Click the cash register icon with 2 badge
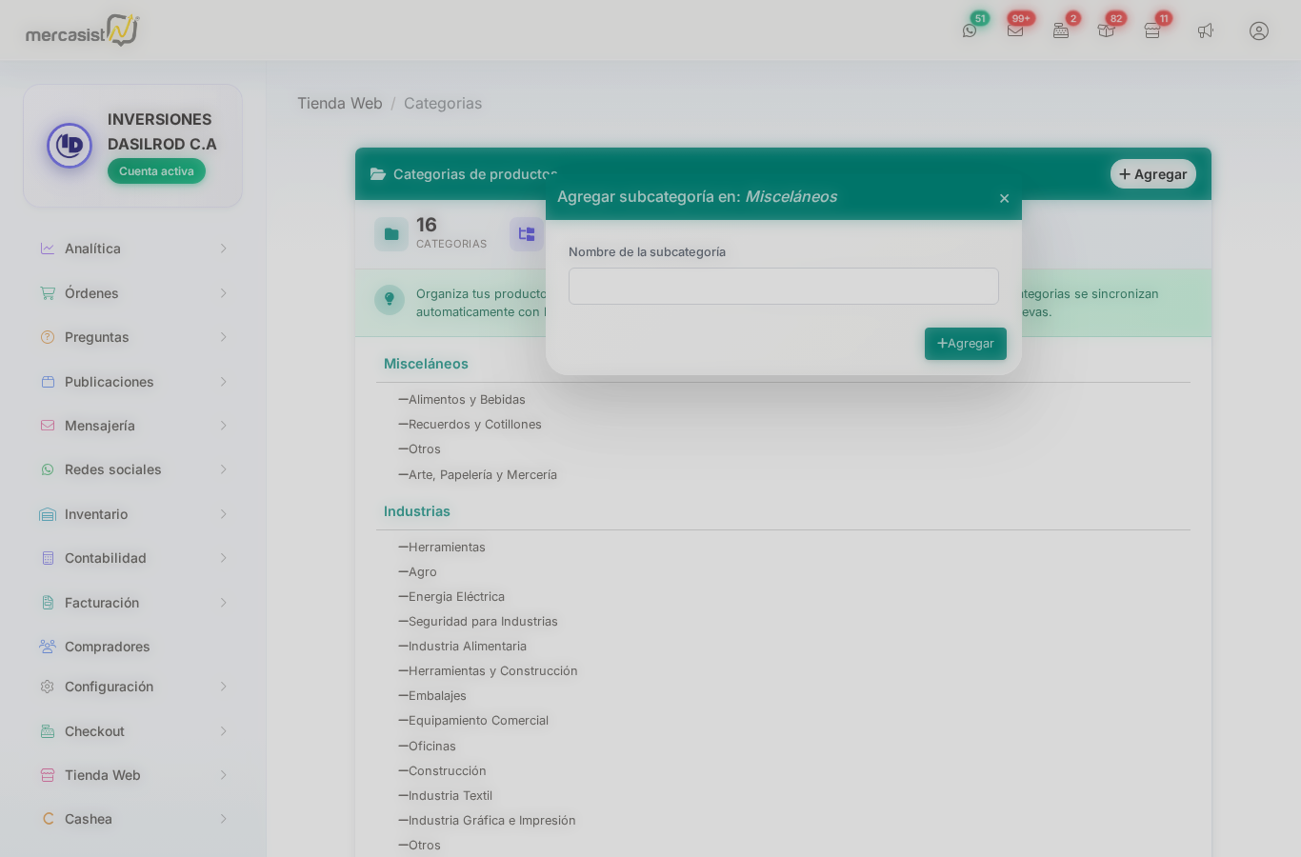 (1061, 30)
